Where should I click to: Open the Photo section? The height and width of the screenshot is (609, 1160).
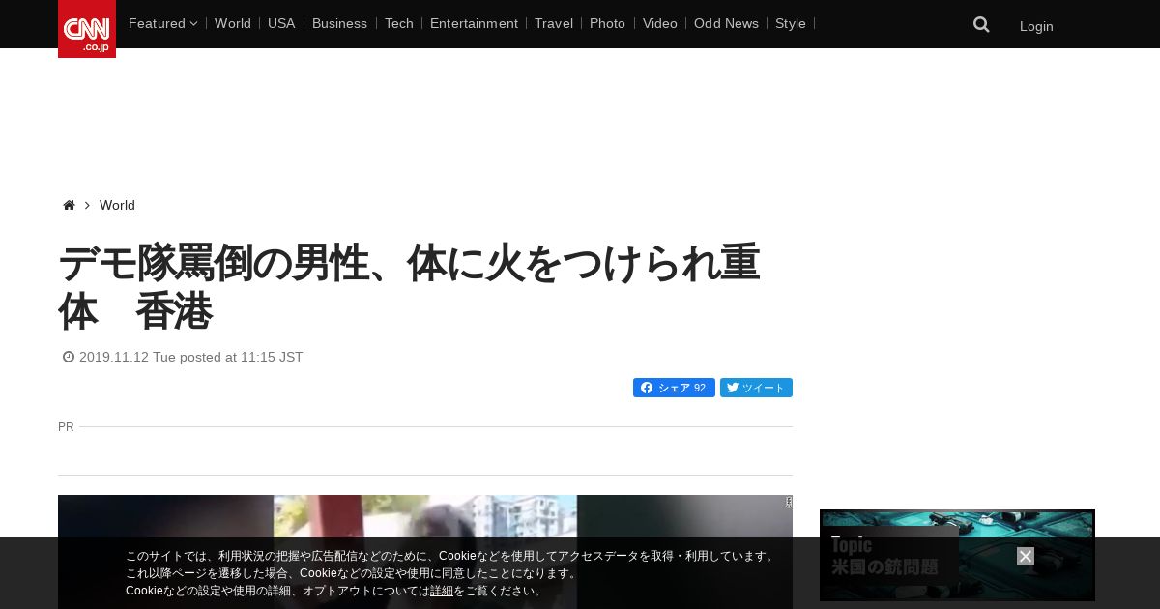point(607,23)
